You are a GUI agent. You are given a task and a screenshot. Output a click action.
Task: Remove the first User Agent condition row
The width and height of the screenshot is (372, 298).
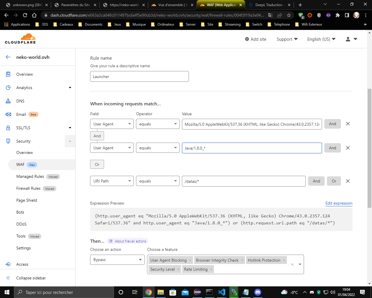(348, 124)
